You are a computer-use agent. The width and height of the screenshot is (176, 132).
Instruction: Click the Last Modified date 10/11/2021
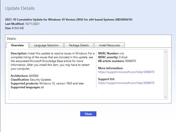(x=32, y=24)
